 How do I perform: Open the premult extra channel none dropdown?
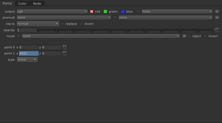tap(165, 18)
